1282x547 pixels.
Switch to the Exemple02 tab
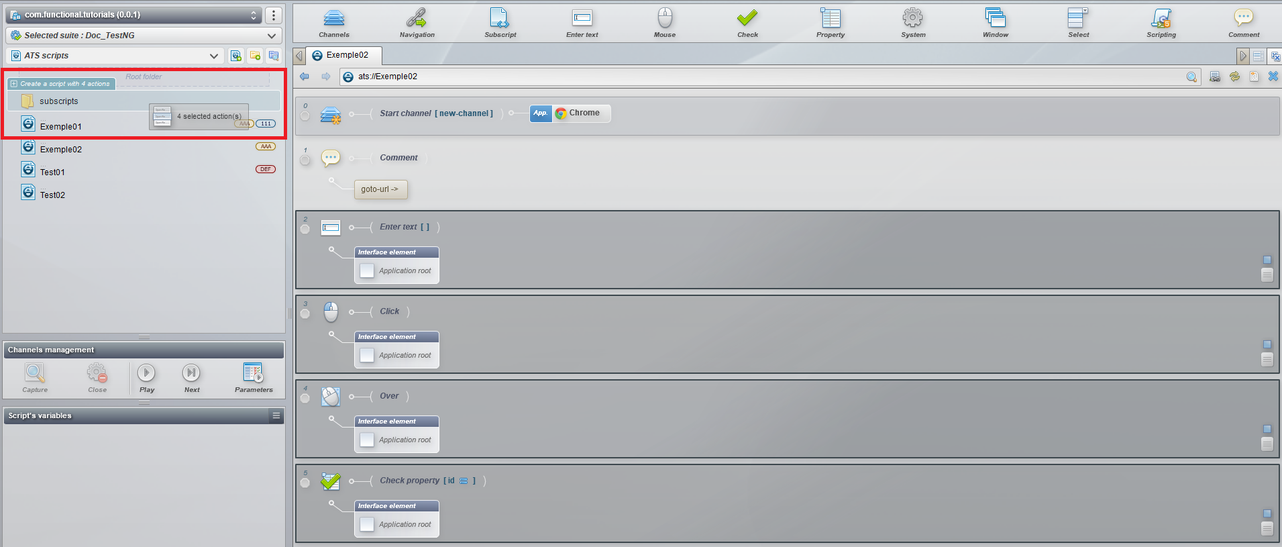click(x=344, y=55)
